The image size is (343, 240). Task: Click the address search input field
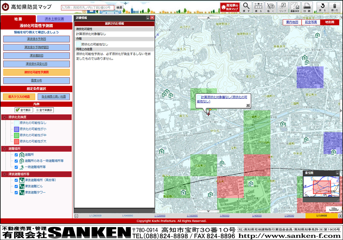point(88,7)
